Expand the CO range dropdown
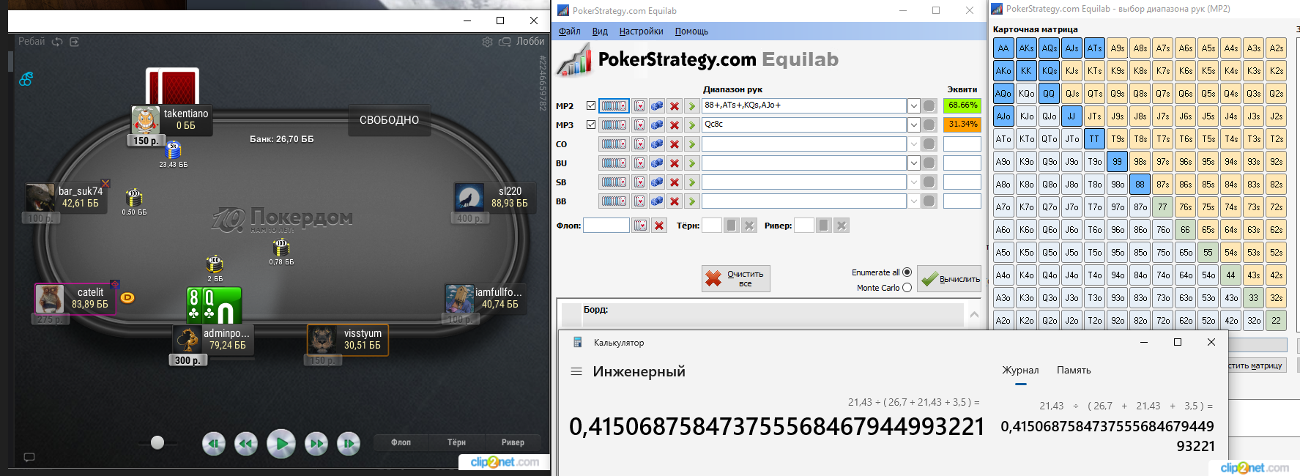 coord(914,144)
